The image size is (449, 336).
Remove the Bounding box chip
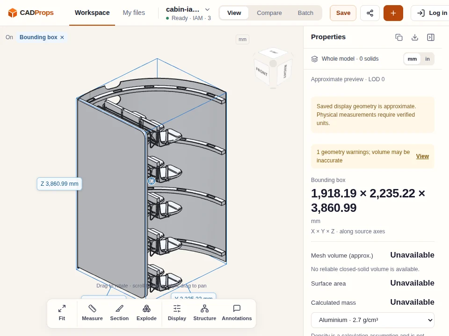pos(62,37)
